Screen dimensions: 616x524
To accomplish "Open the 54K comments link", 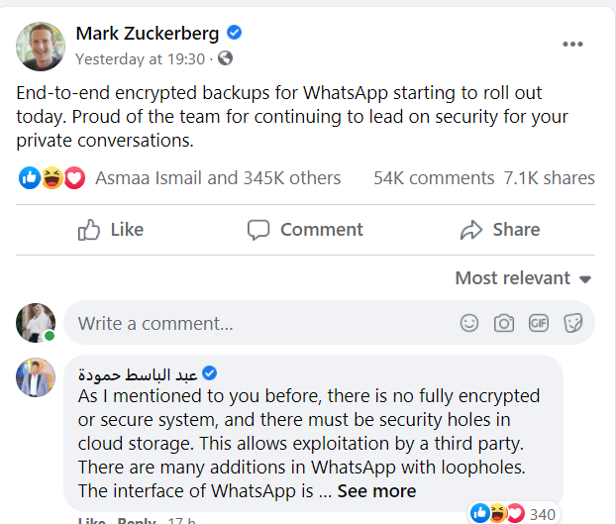I will click(434, 178).
